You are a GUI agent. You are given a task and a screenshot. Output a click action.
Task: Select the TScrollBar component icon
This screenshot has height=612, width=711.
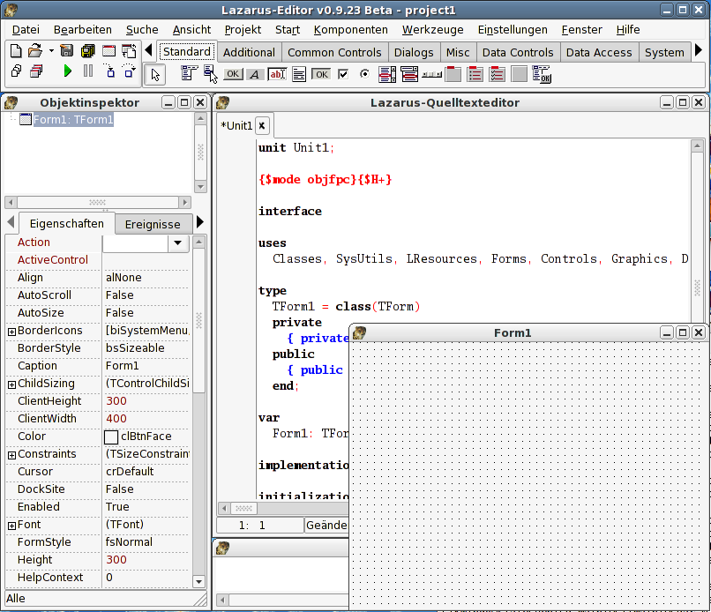[x=431, y=74]
